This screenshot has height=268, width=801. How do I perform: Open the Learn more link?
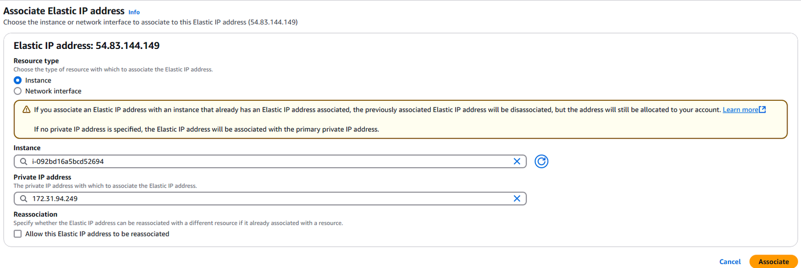coord(740,110)
